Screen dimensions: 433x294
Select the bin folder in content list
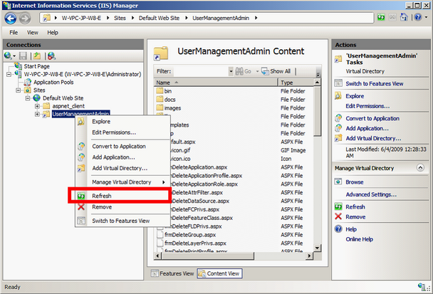click(168, 91)
